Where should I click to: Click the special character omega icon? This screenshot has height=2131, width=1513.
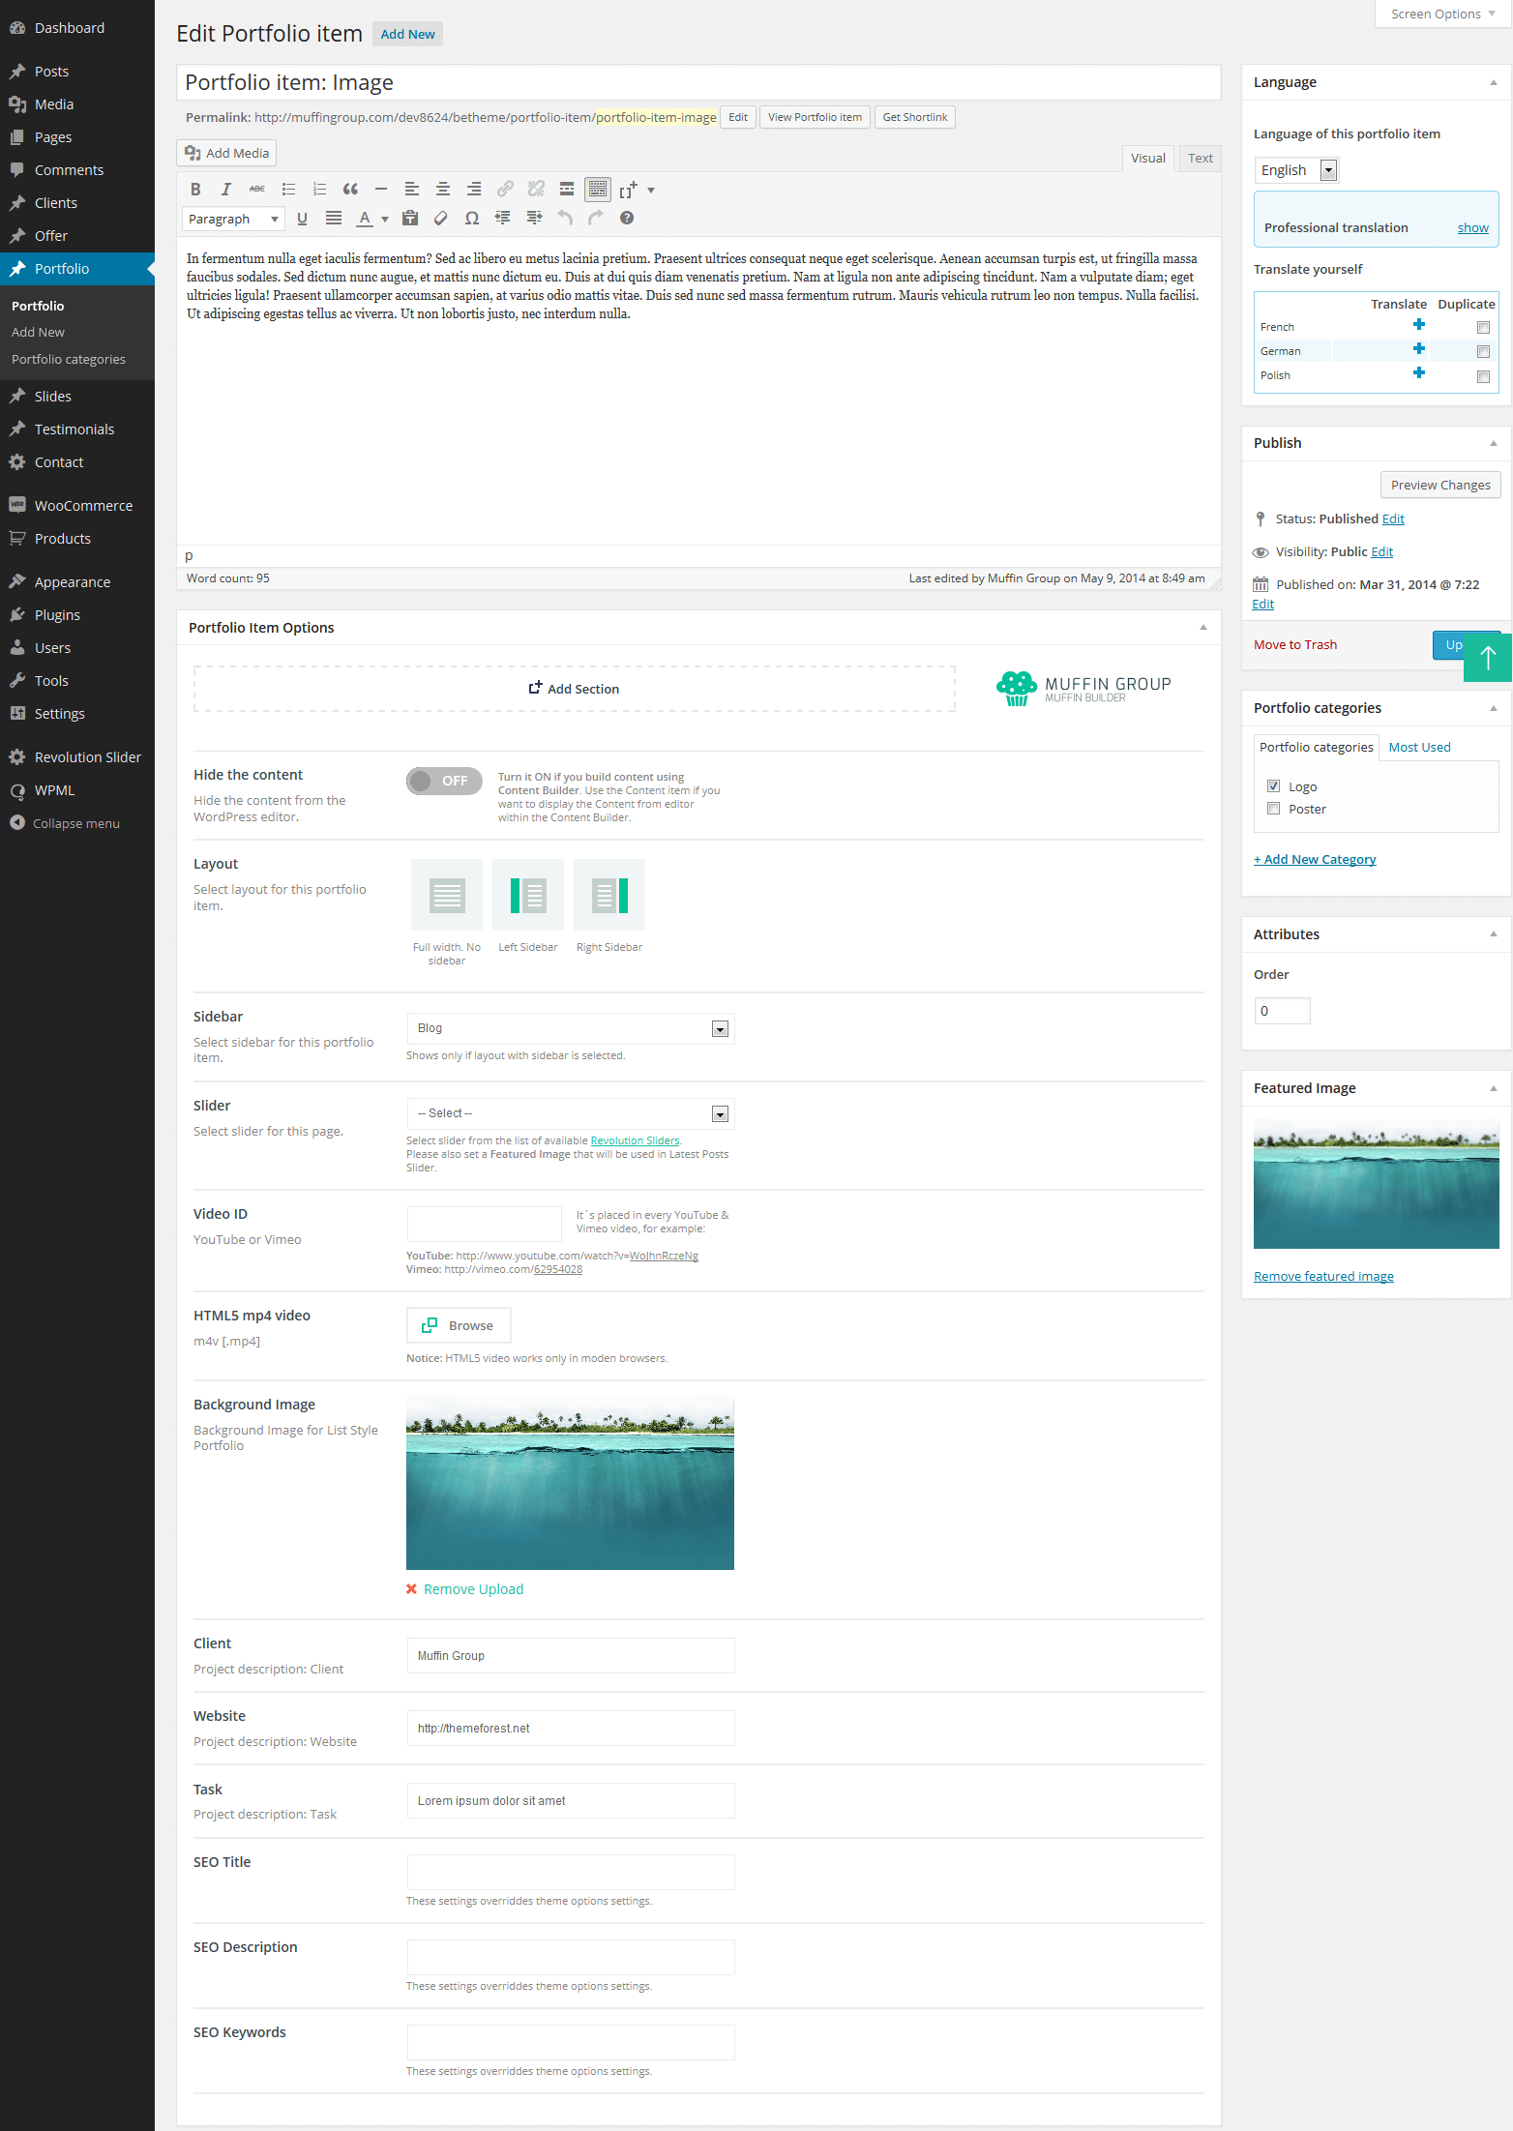(x=471, y=219)
